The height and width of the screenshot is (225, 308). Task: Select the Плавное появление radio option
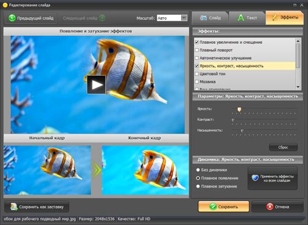coord(198,178)
